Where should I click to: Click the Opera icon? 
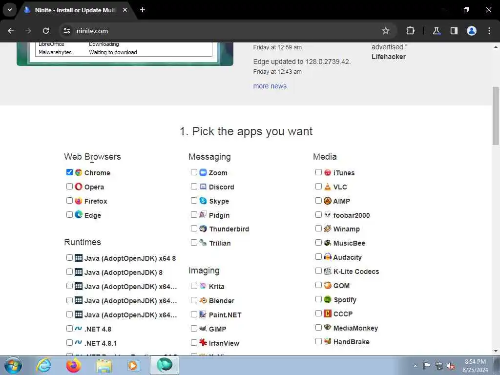click(x=79, y=187)
